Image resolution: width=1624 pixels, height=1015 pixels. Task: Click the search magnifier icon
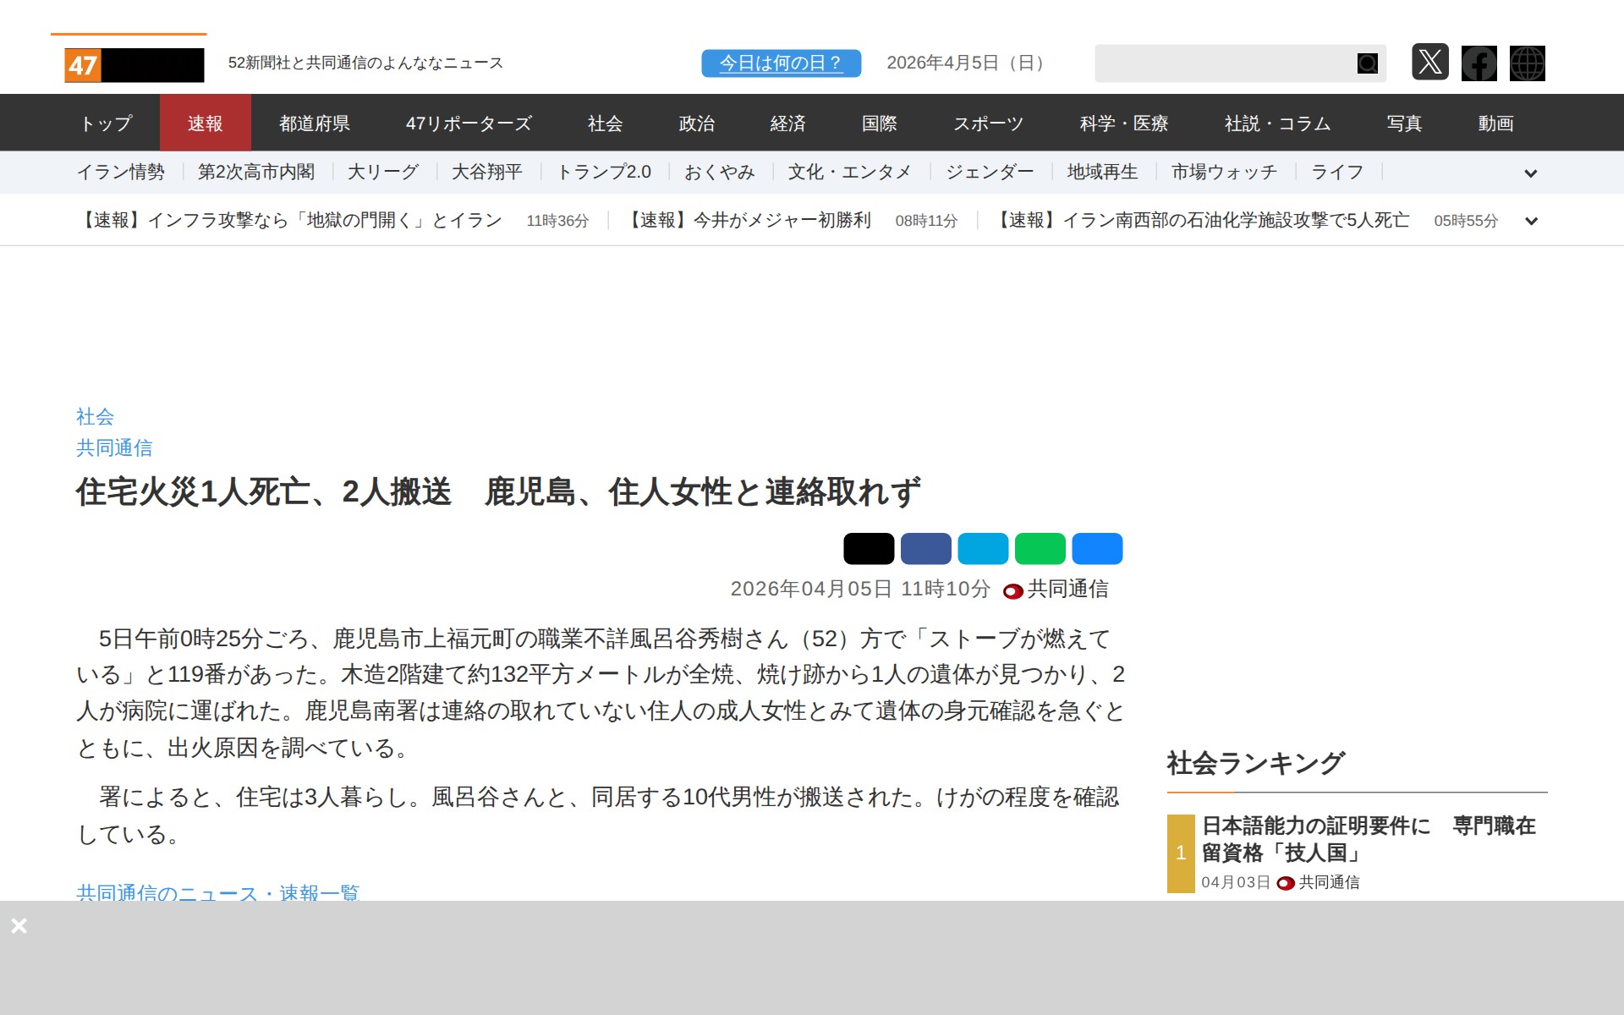[1367, 63]
